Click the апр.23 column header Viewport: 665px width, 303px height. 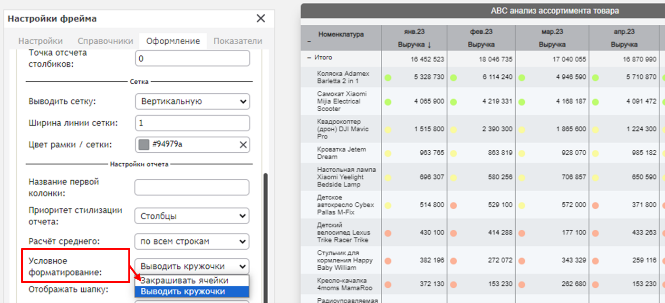[624, 32]
